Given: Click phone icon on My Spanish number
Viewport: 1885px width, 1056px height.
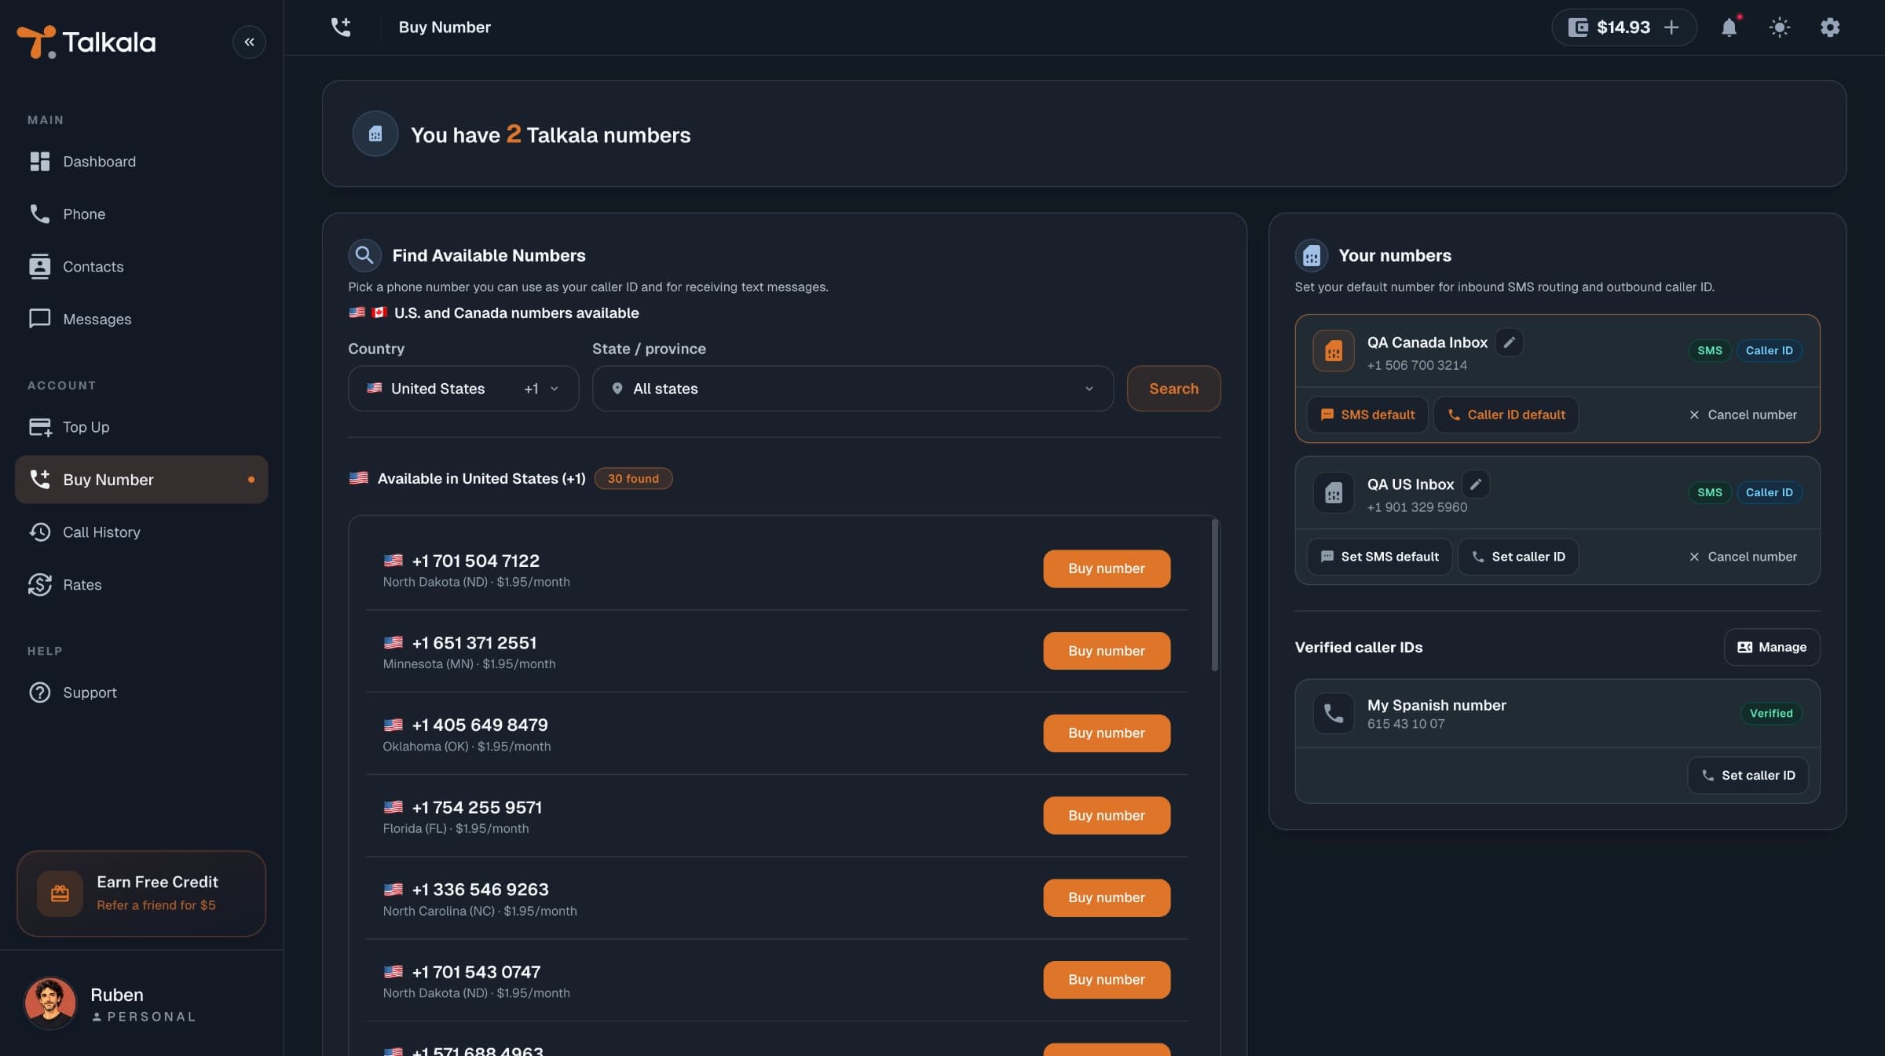Looking at the screenshot, I should pos(1334,713).
